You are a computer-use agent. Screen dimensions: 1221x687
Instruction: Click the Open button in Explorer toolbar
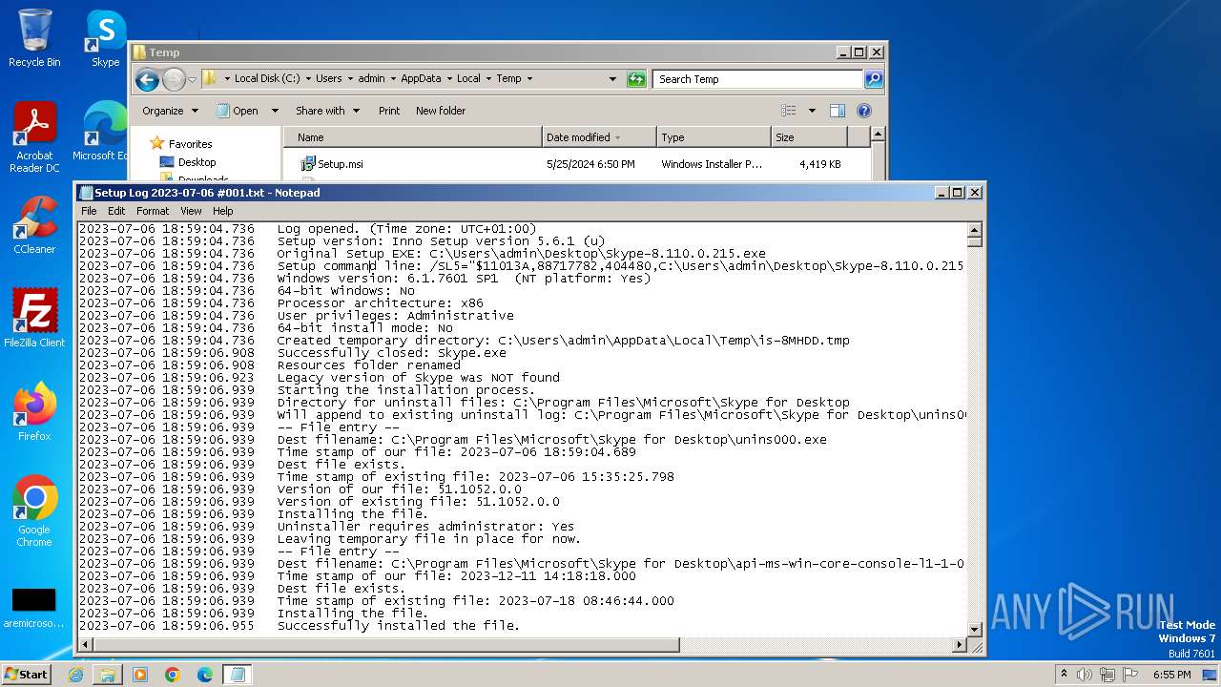click(238, 111)
